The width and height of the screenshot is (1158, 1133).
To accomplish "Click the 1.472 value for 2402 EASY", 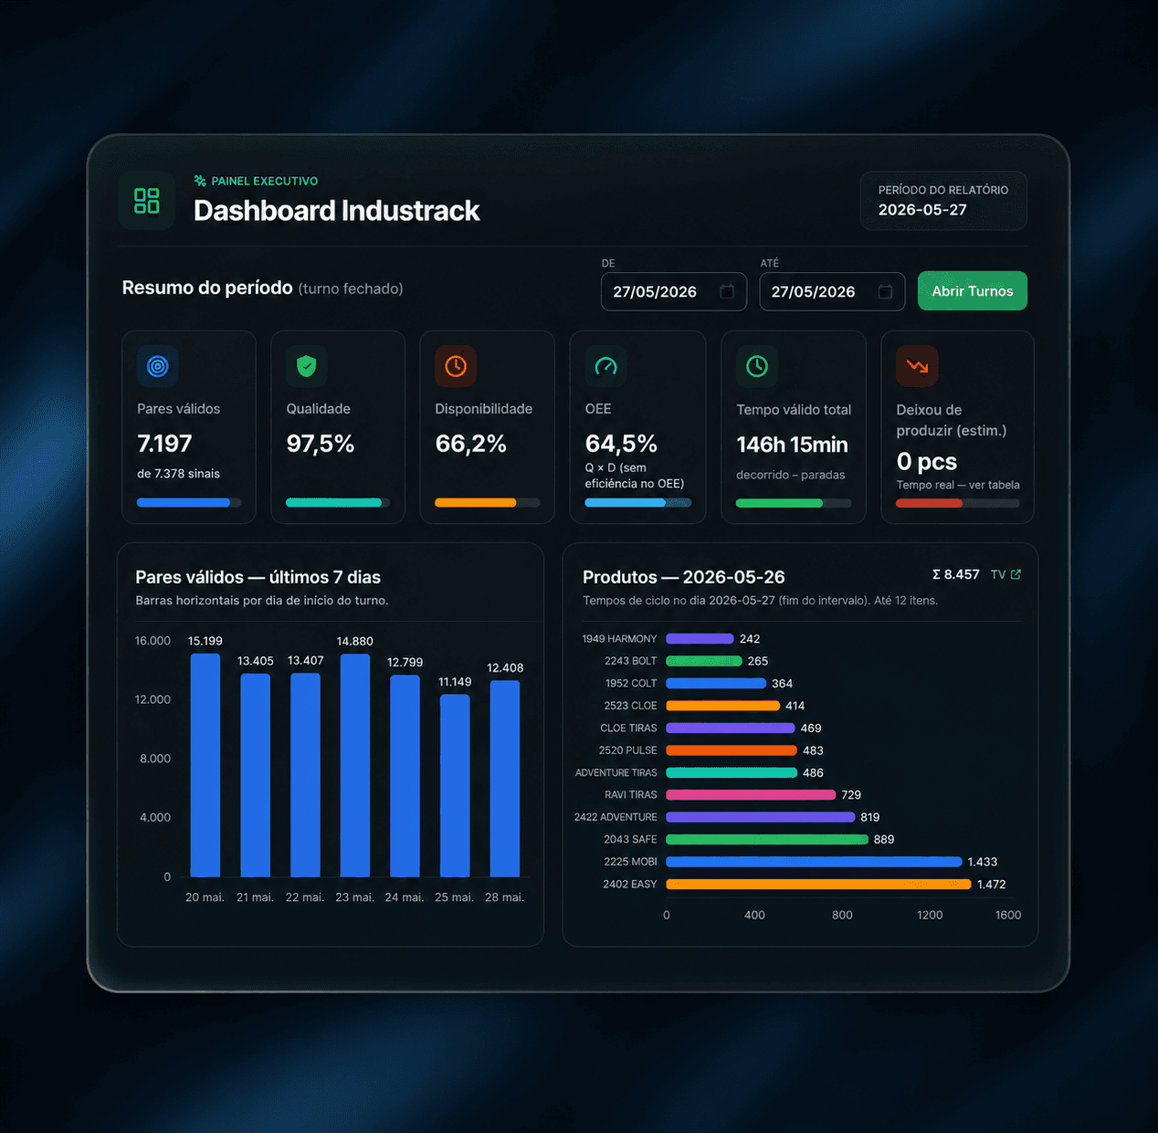I will click(992, 884).
